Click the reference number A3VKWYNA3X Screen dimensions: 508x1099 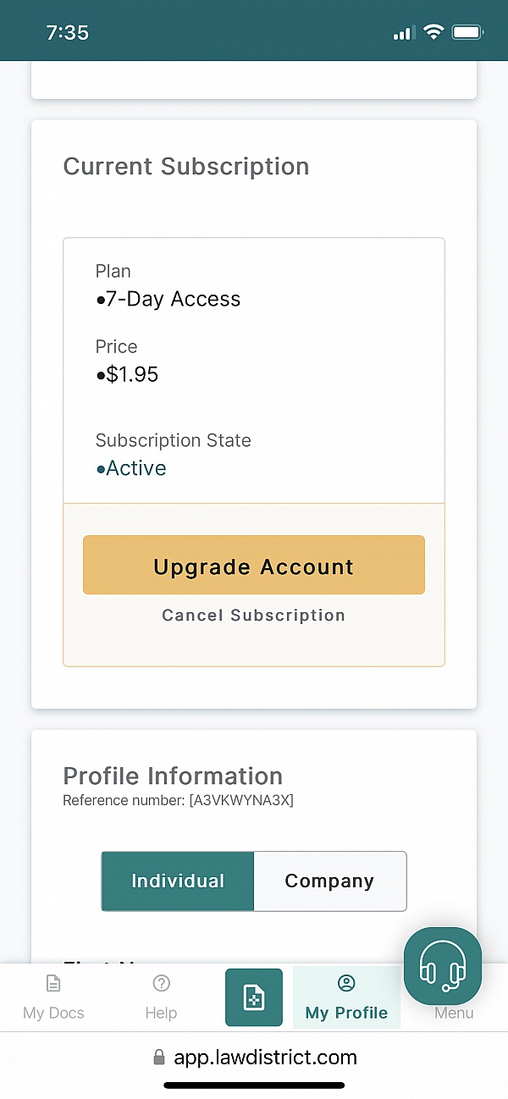tap(241, 800)
